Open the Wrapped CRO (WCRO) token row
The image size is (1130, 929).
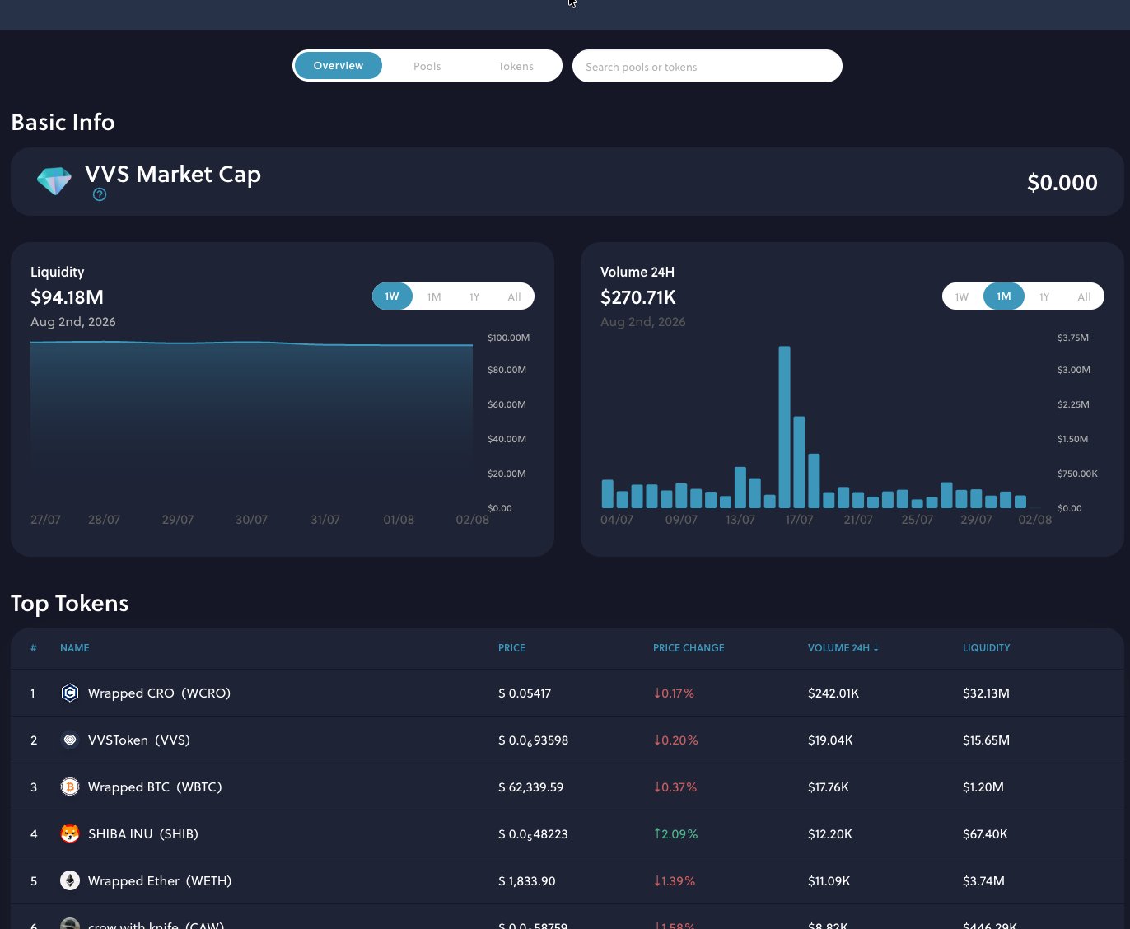coord(567,693)
